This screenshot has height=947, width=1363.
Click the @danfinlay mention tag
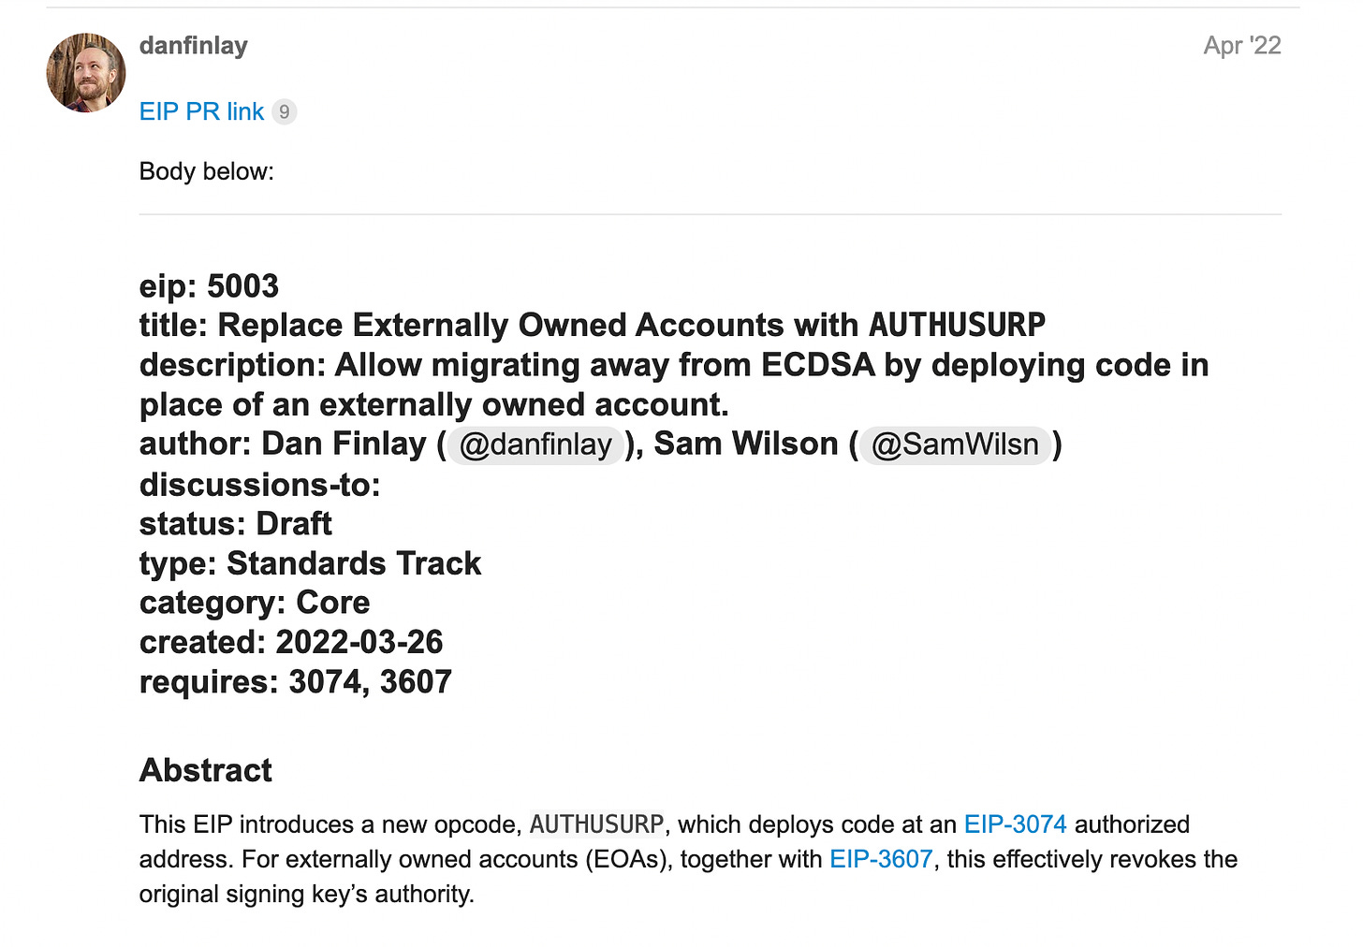(x=535, y=444)
